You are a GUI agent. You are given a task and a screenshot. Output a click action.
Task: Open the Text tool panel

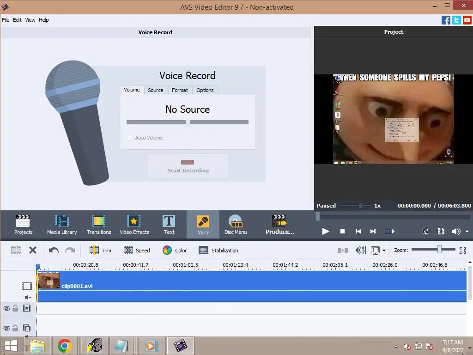click(169, 225)
